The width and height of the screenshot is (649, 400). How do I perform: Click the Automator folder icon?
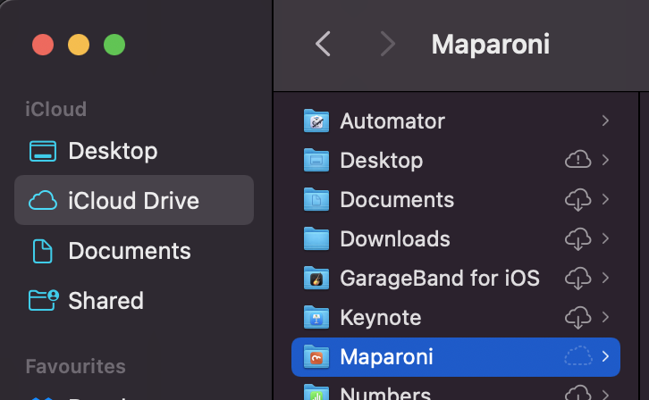tap(316, 121)
